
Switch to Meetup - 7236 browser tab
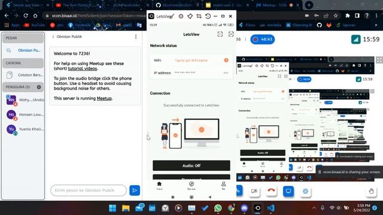click(275, 5)
